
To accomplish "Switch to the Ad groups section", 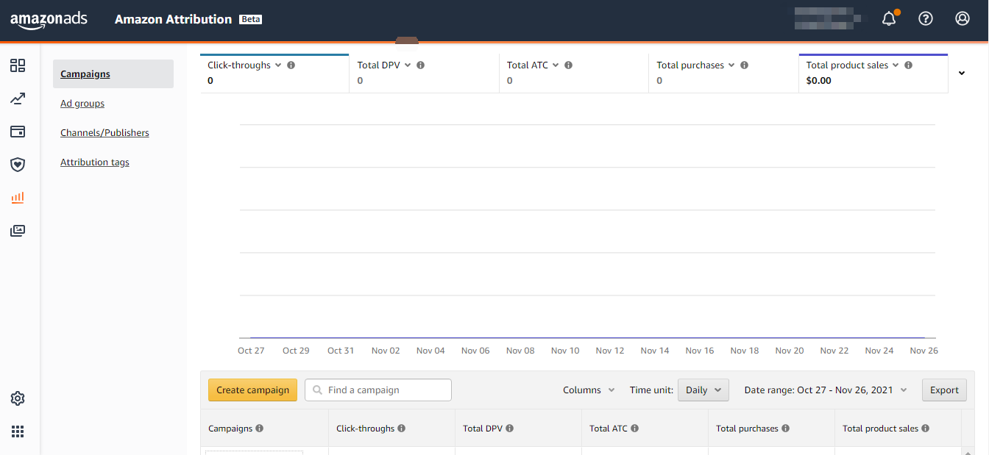I will click(82, 103).
